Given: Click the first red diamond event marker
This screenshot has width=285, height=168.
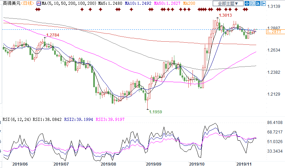Looking at the screenshot, I should tap(36, 10).
